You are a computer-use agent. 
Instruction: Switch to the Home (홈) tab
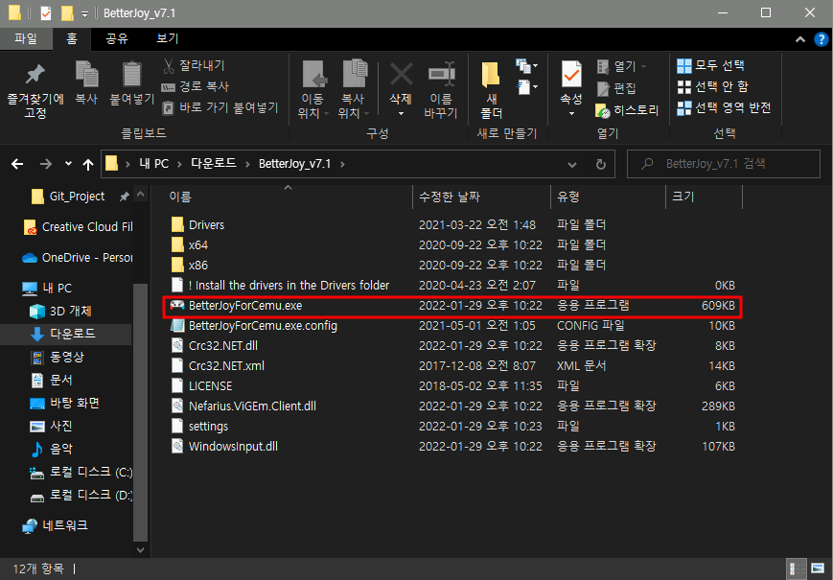[72, 38]
